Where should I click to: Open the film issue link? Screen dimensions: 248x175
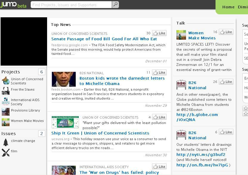click(x=14, y=151)
